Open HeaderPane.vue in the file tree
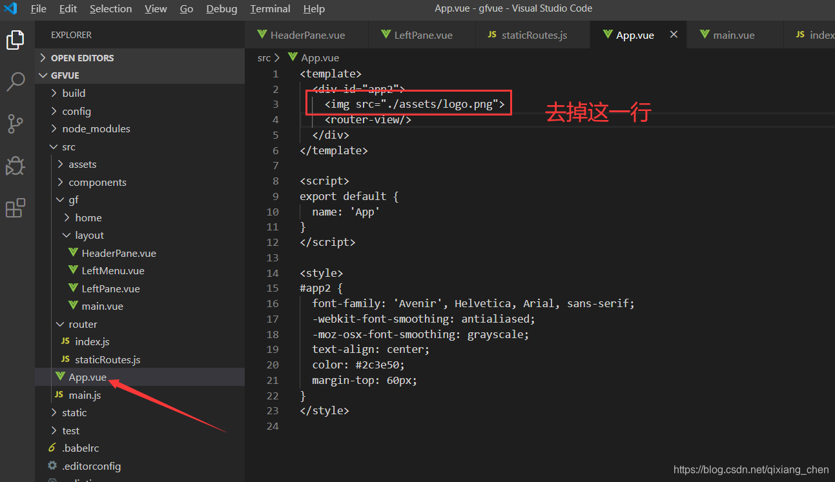 click(x=139, y=253)
